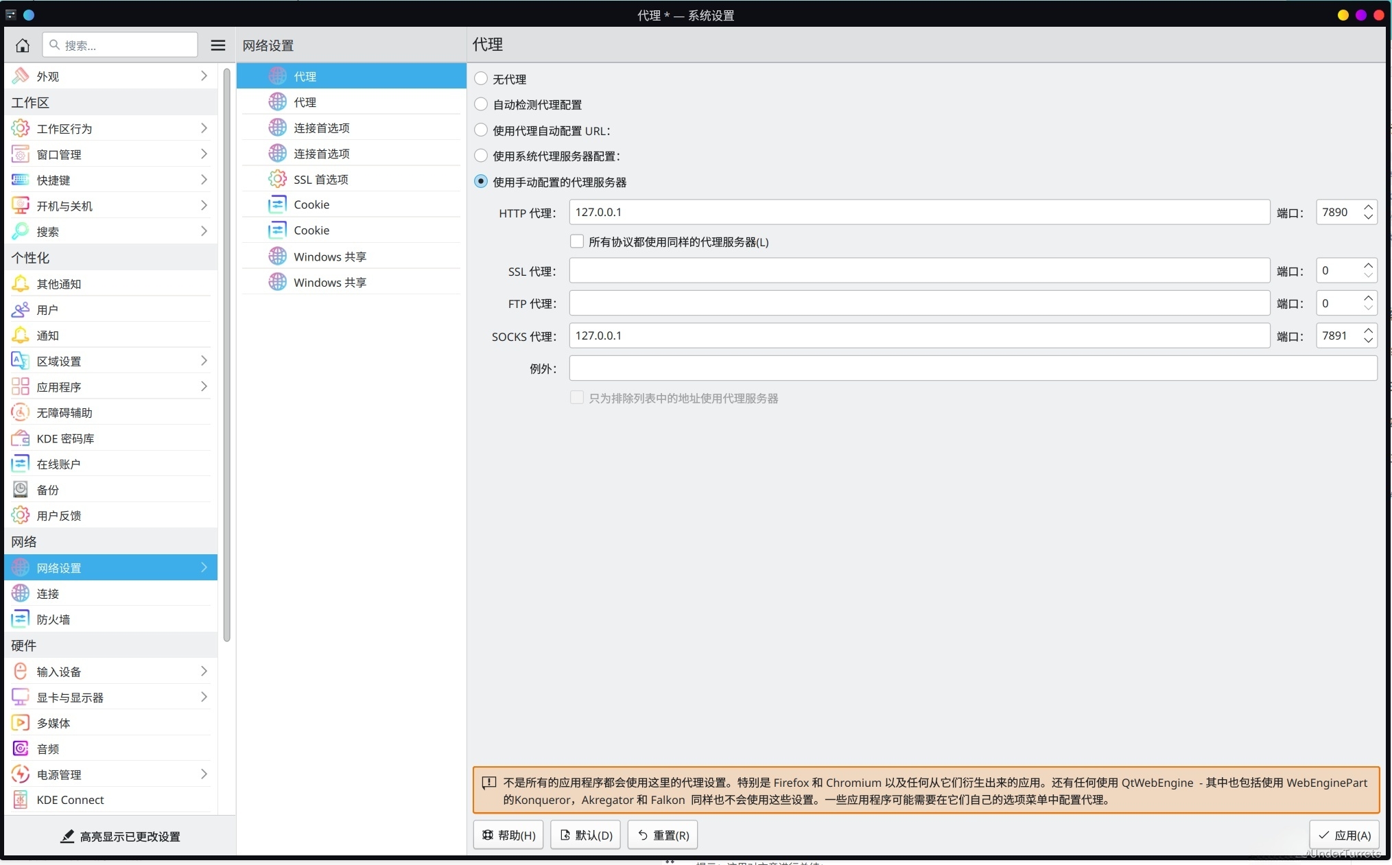The height and width of the screenshot is (865, 1392).
Task: Click the KDE 密码库 wallet icon
Action: (21, 438)
